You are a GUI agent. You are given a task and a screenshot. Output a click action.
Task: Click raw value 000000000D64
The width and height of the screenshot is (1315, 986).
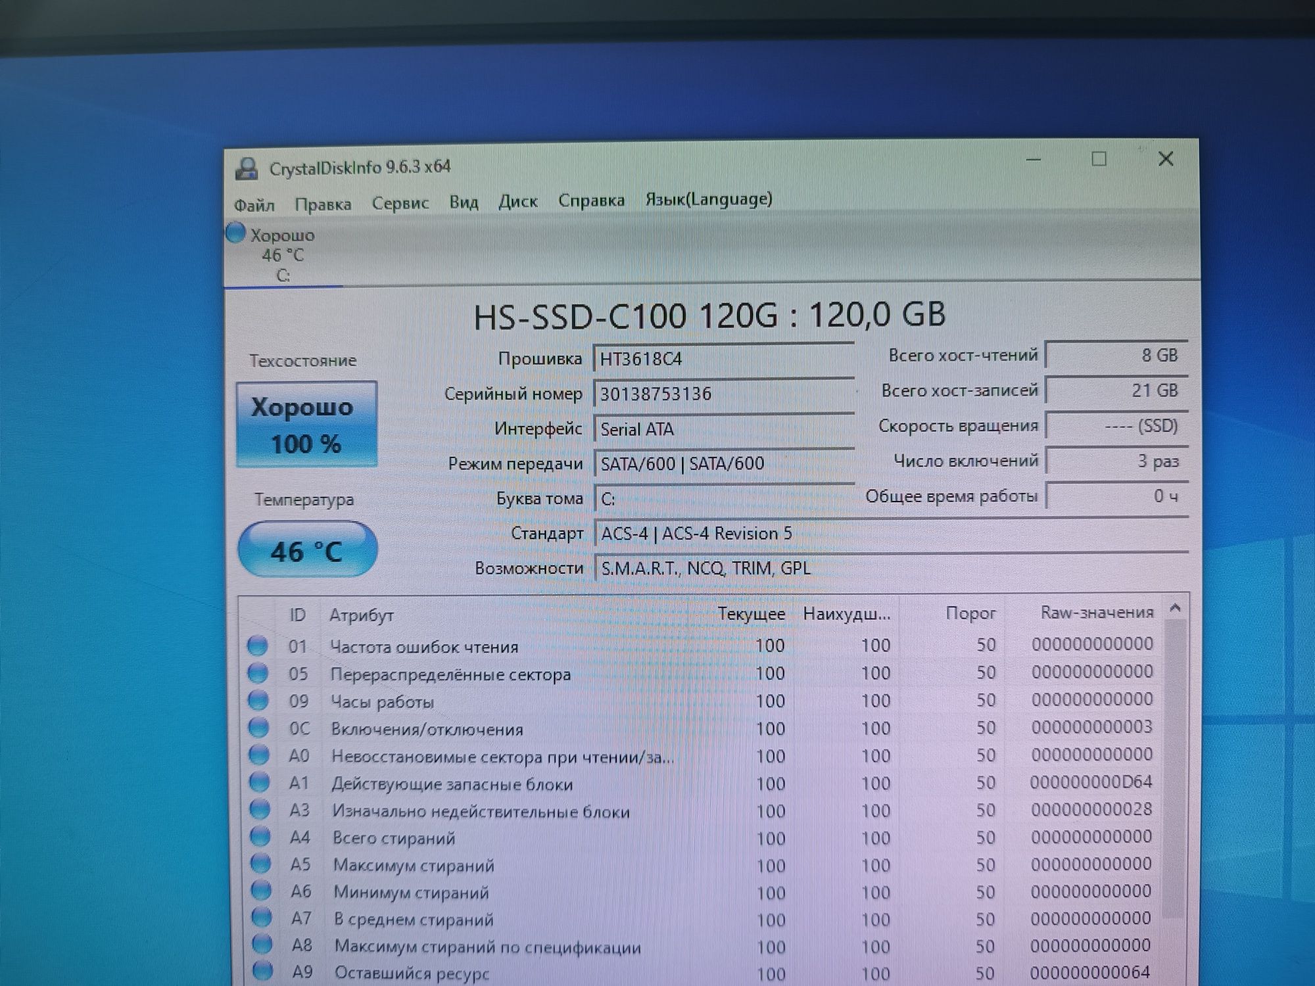click(x=1091, y=782)
